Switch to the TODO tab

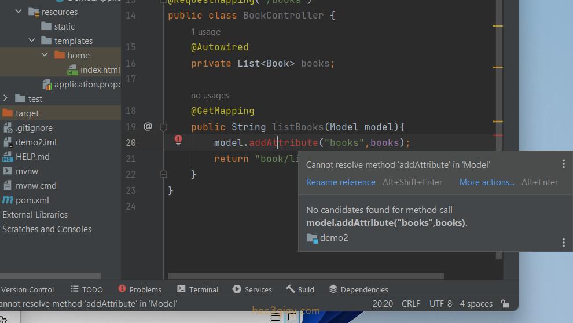pos(87,289)
